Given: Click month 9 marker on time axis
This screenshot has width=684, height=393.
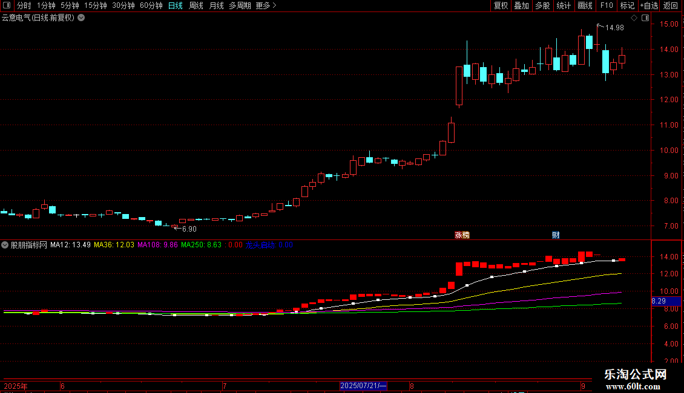Looking at the screenshot, I should click(x=583, y=386).
